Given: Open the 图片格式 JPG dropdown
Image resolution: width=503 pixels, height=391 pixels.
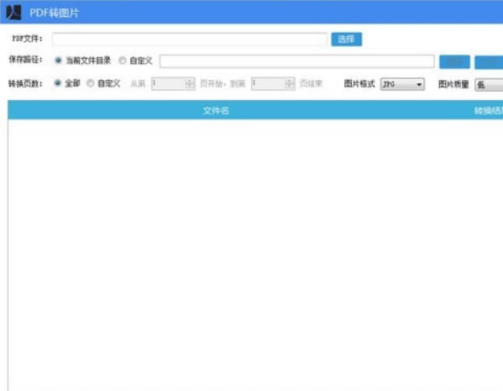Looking at the screenshot, I should 402,84.
